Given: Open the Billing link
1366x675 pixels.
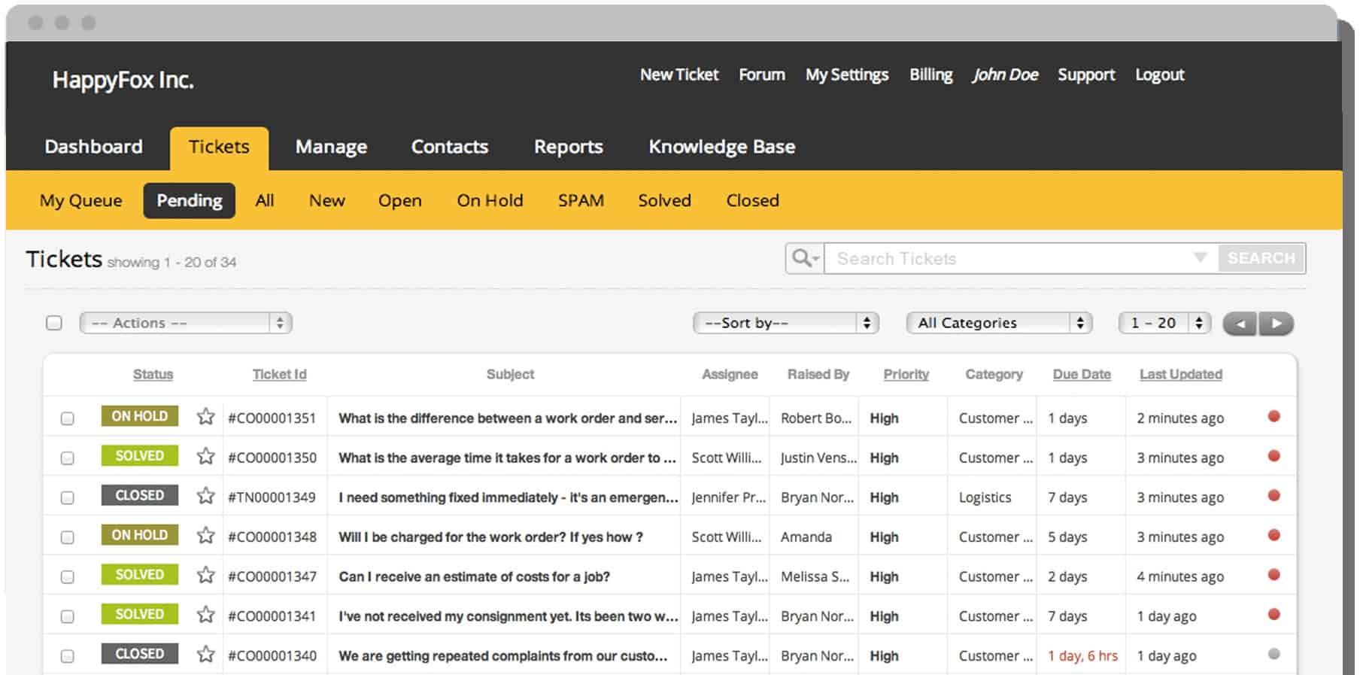Looking at the screenshot, I should coord(931,75).
